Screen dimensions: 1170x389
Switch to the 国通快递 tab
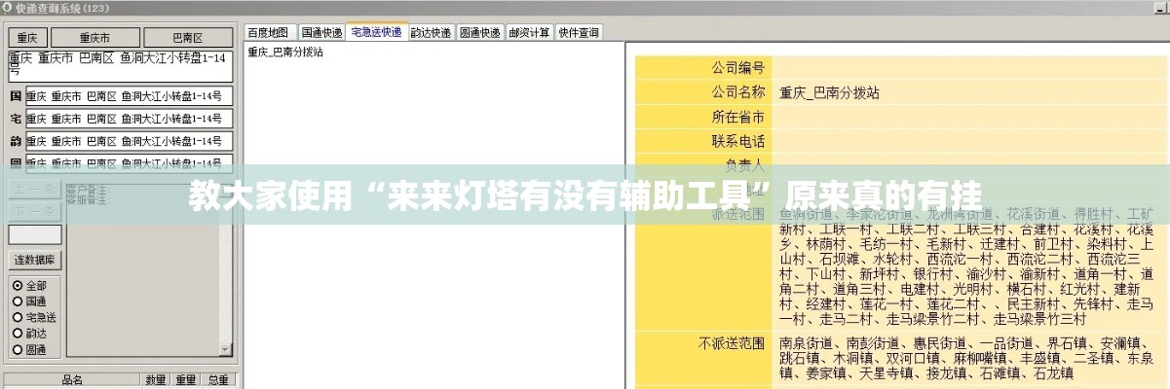[321, 32]
